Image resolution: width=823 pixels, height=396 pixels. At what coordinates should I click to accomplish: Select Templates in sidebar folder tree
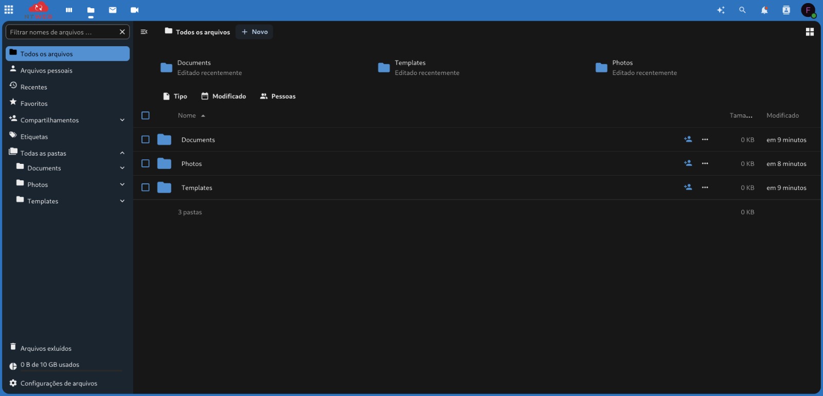pos(43,201)
